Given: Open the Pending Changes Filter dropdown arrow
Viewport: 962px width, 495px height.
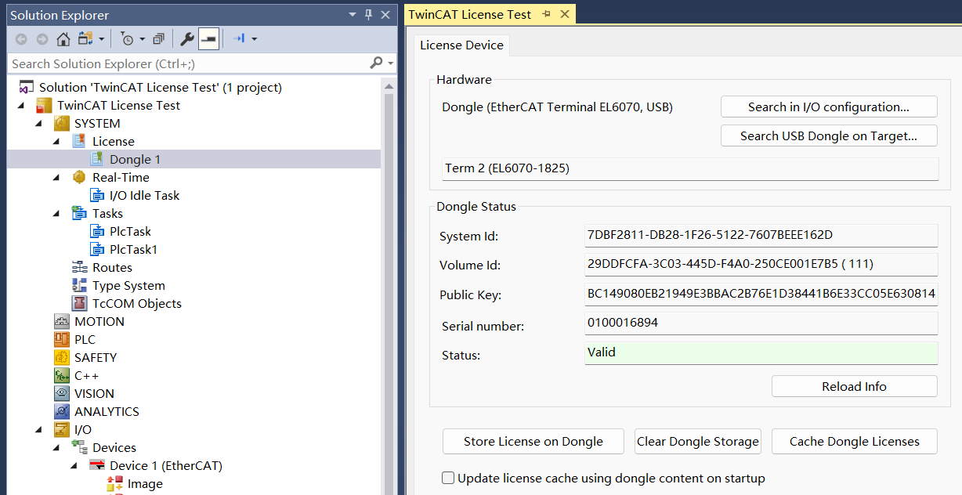Looking at the screenshot, I should [142, 38].
